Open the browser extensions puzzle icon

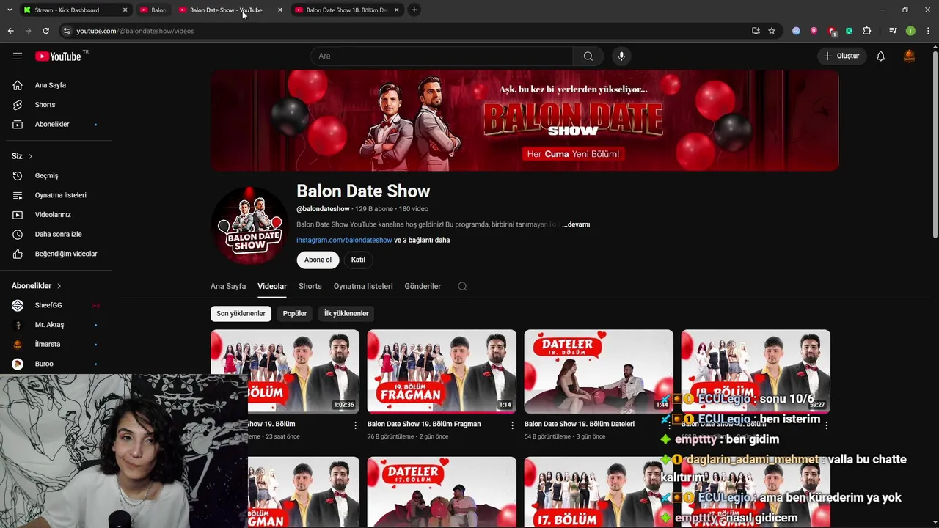click(x=867, y=31)
